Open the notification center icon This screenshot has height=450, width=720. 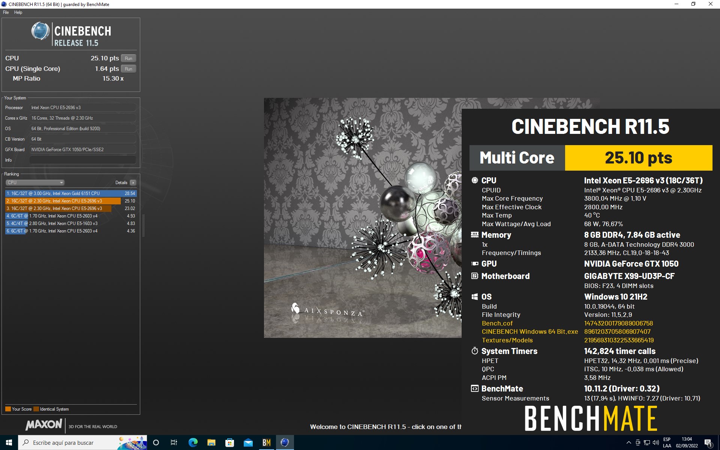(x=708, y=443)
